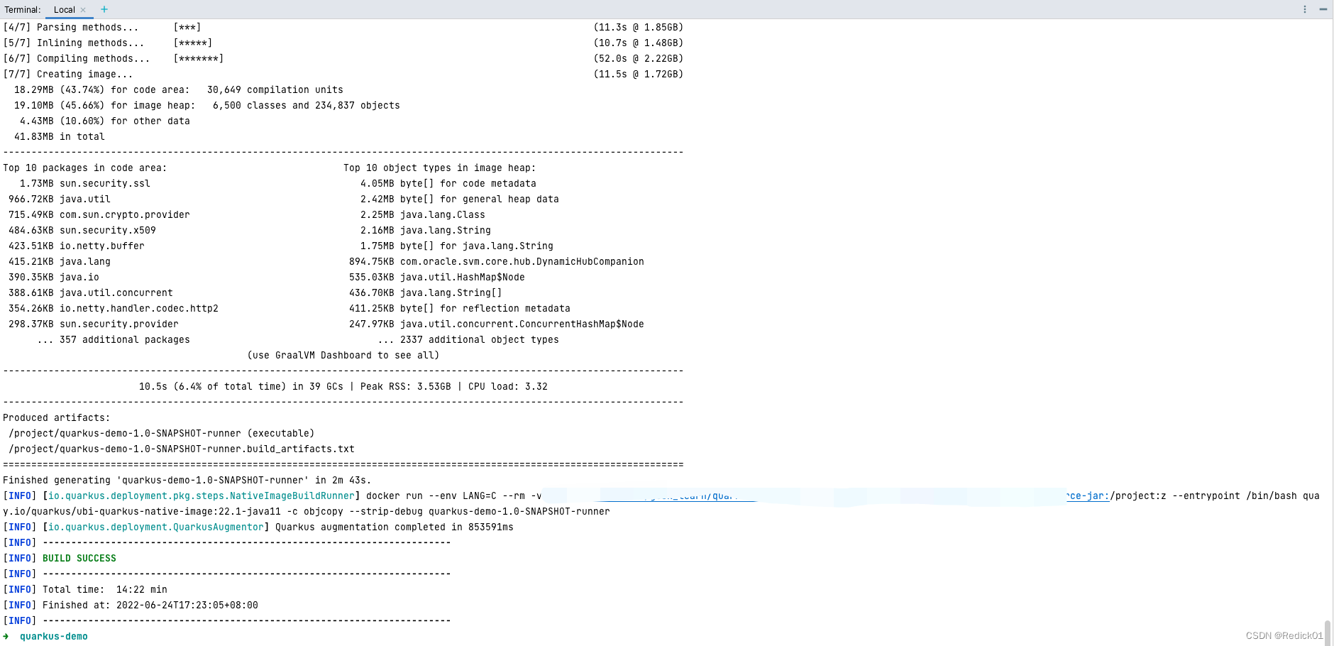The width and height of the screenshot is (1334, 646).
Task: Open terminal options menu (three dots)
Action: [x=1304, y=9]
